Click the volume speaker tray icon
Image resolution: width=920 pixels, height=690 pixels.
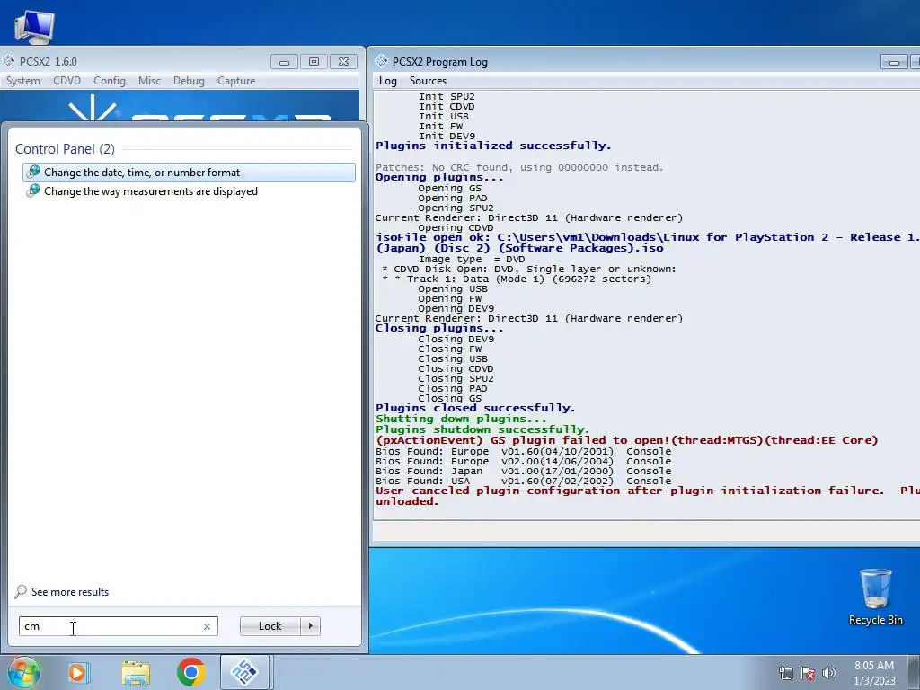[829, 673]
